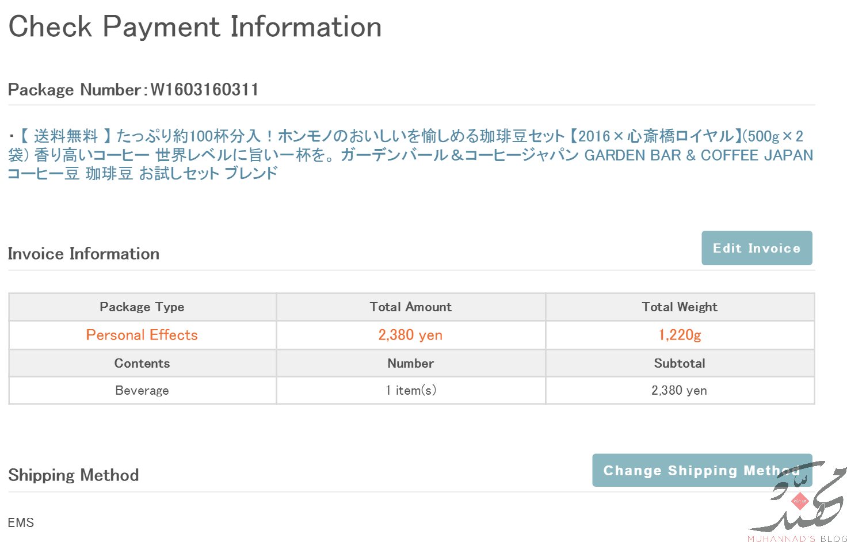Select the EMS shipping method text
847x542 pixels.
(x=21, y=522)
